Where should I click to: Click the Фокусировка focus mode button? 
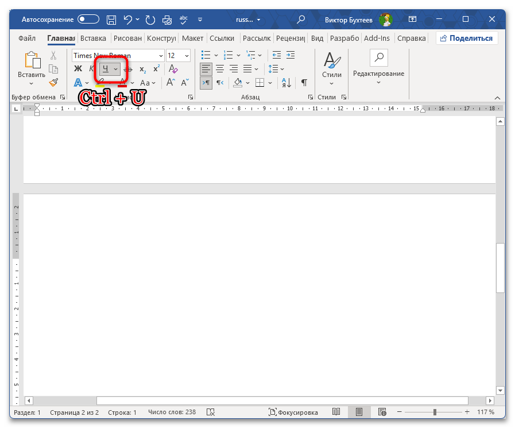[x=293, y=412]
